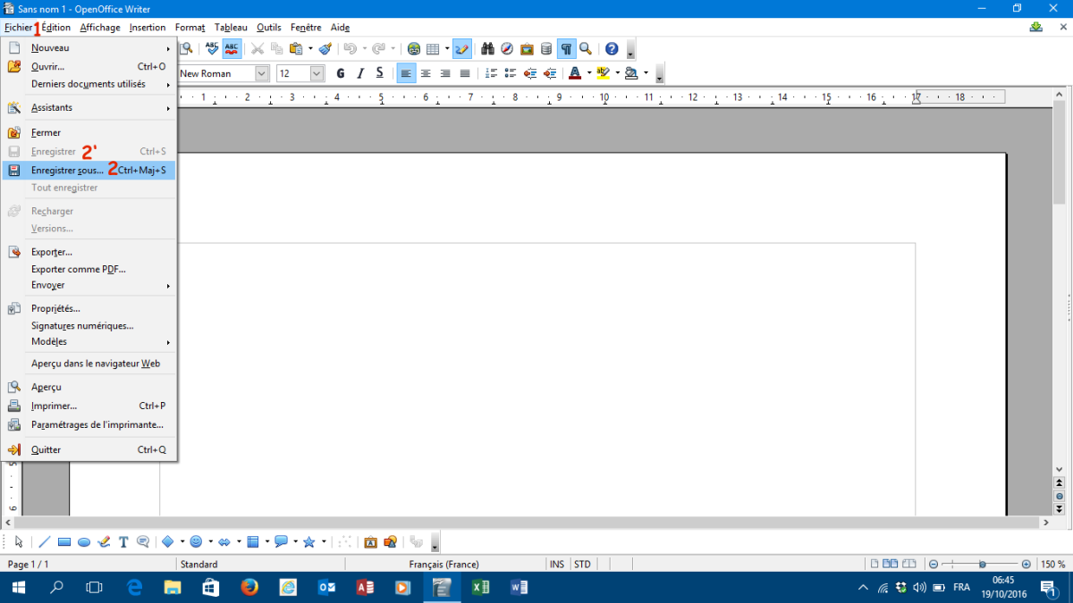Click the increase indent icon
The width and height of the screenshot is (1073, 603).
[x=550, y=73]
